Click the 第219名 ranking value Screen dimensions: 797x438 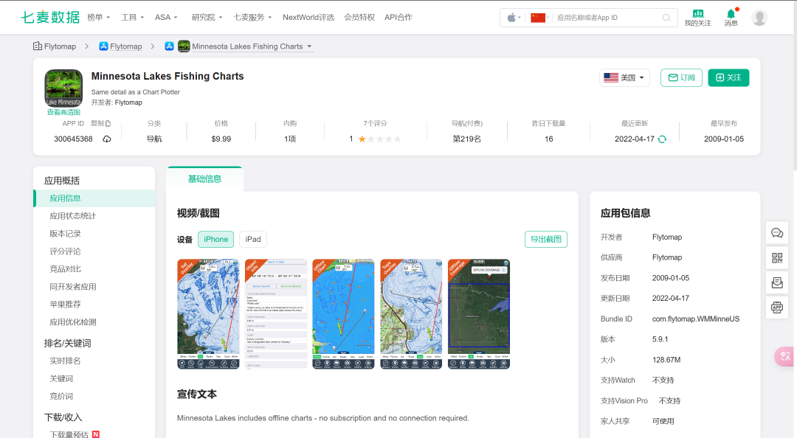tap(467, 139)
